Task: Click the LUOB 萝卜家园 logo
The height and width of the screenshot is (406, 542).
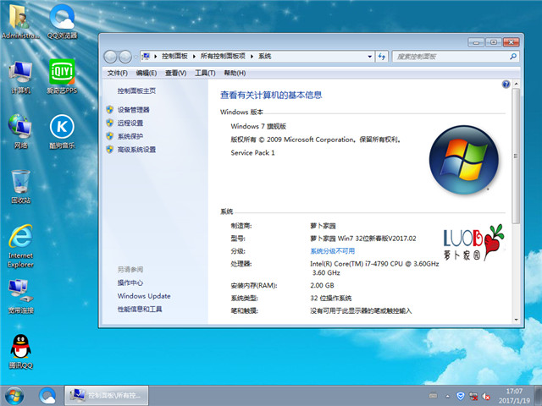Action: click(x=473, y=243)
